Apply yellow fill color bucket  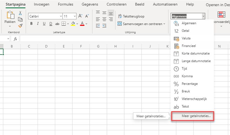[73, 24]
